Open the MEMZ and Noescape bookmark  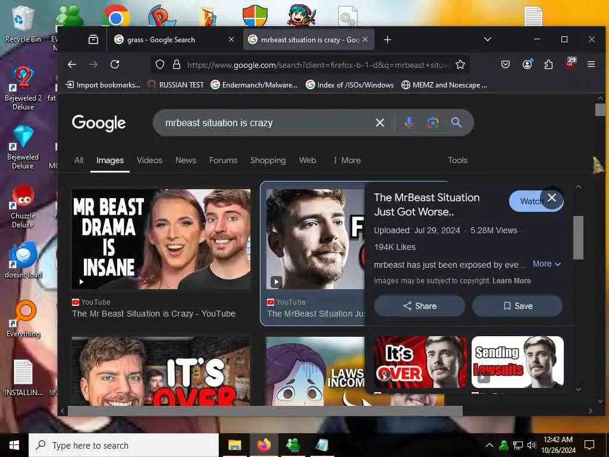click(444, 84)
